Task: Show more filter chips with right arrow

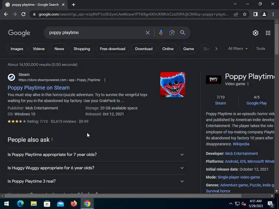Action: tap(216, 49)
